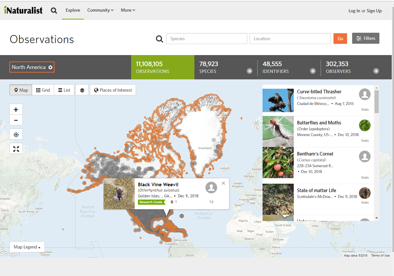Open species list via arrow icon
Screen dimensions: 394x276
click(250, 71)
